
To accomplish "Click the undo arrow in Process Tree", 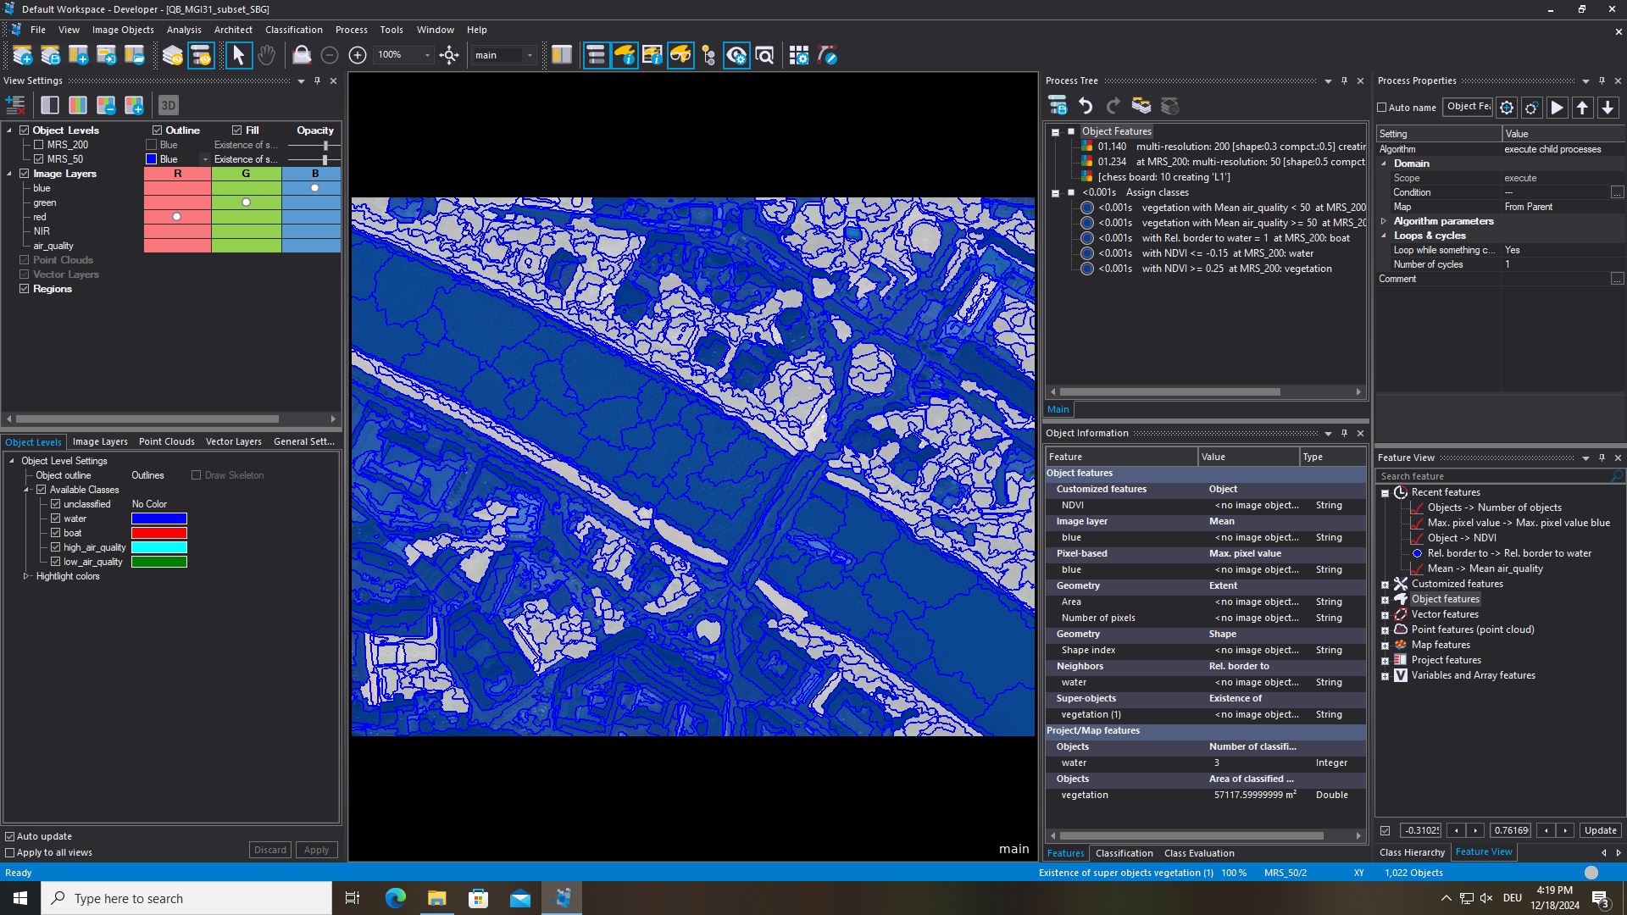I will (x=1086, y=106).
